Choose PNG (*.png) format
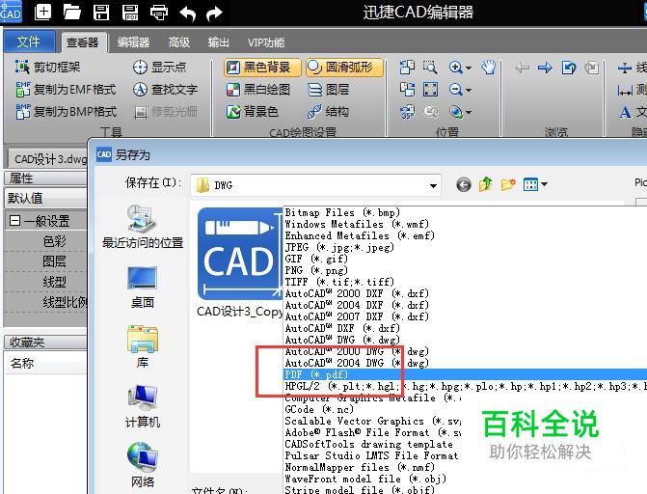The height and width of the screenshot is (494, 647). [316, 270]
